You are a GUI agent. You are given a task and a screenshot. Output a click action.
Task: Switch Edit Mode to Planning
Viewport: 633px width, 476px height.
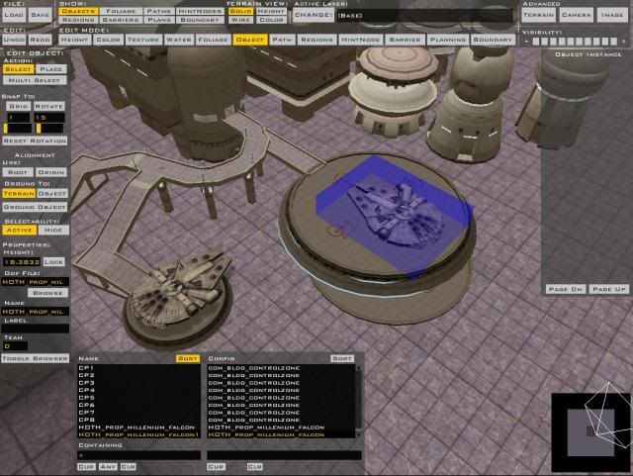tap(448, 40)
